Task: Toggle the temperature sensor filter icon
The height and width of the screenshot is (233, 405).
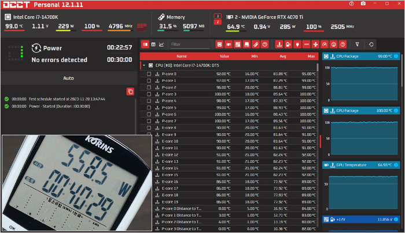Action: point(279,44)
